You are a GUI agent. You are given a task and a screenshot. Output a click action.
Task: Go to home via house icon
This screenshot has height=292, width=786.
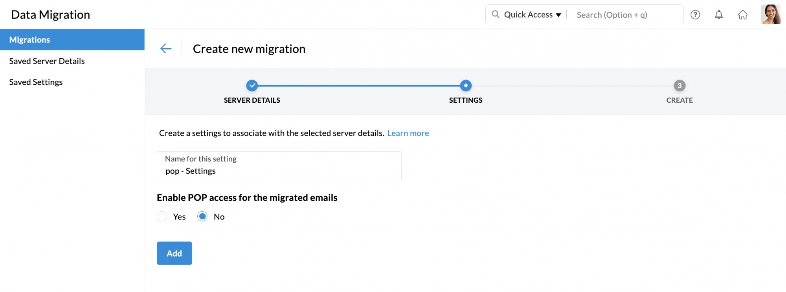click(742, 15)
